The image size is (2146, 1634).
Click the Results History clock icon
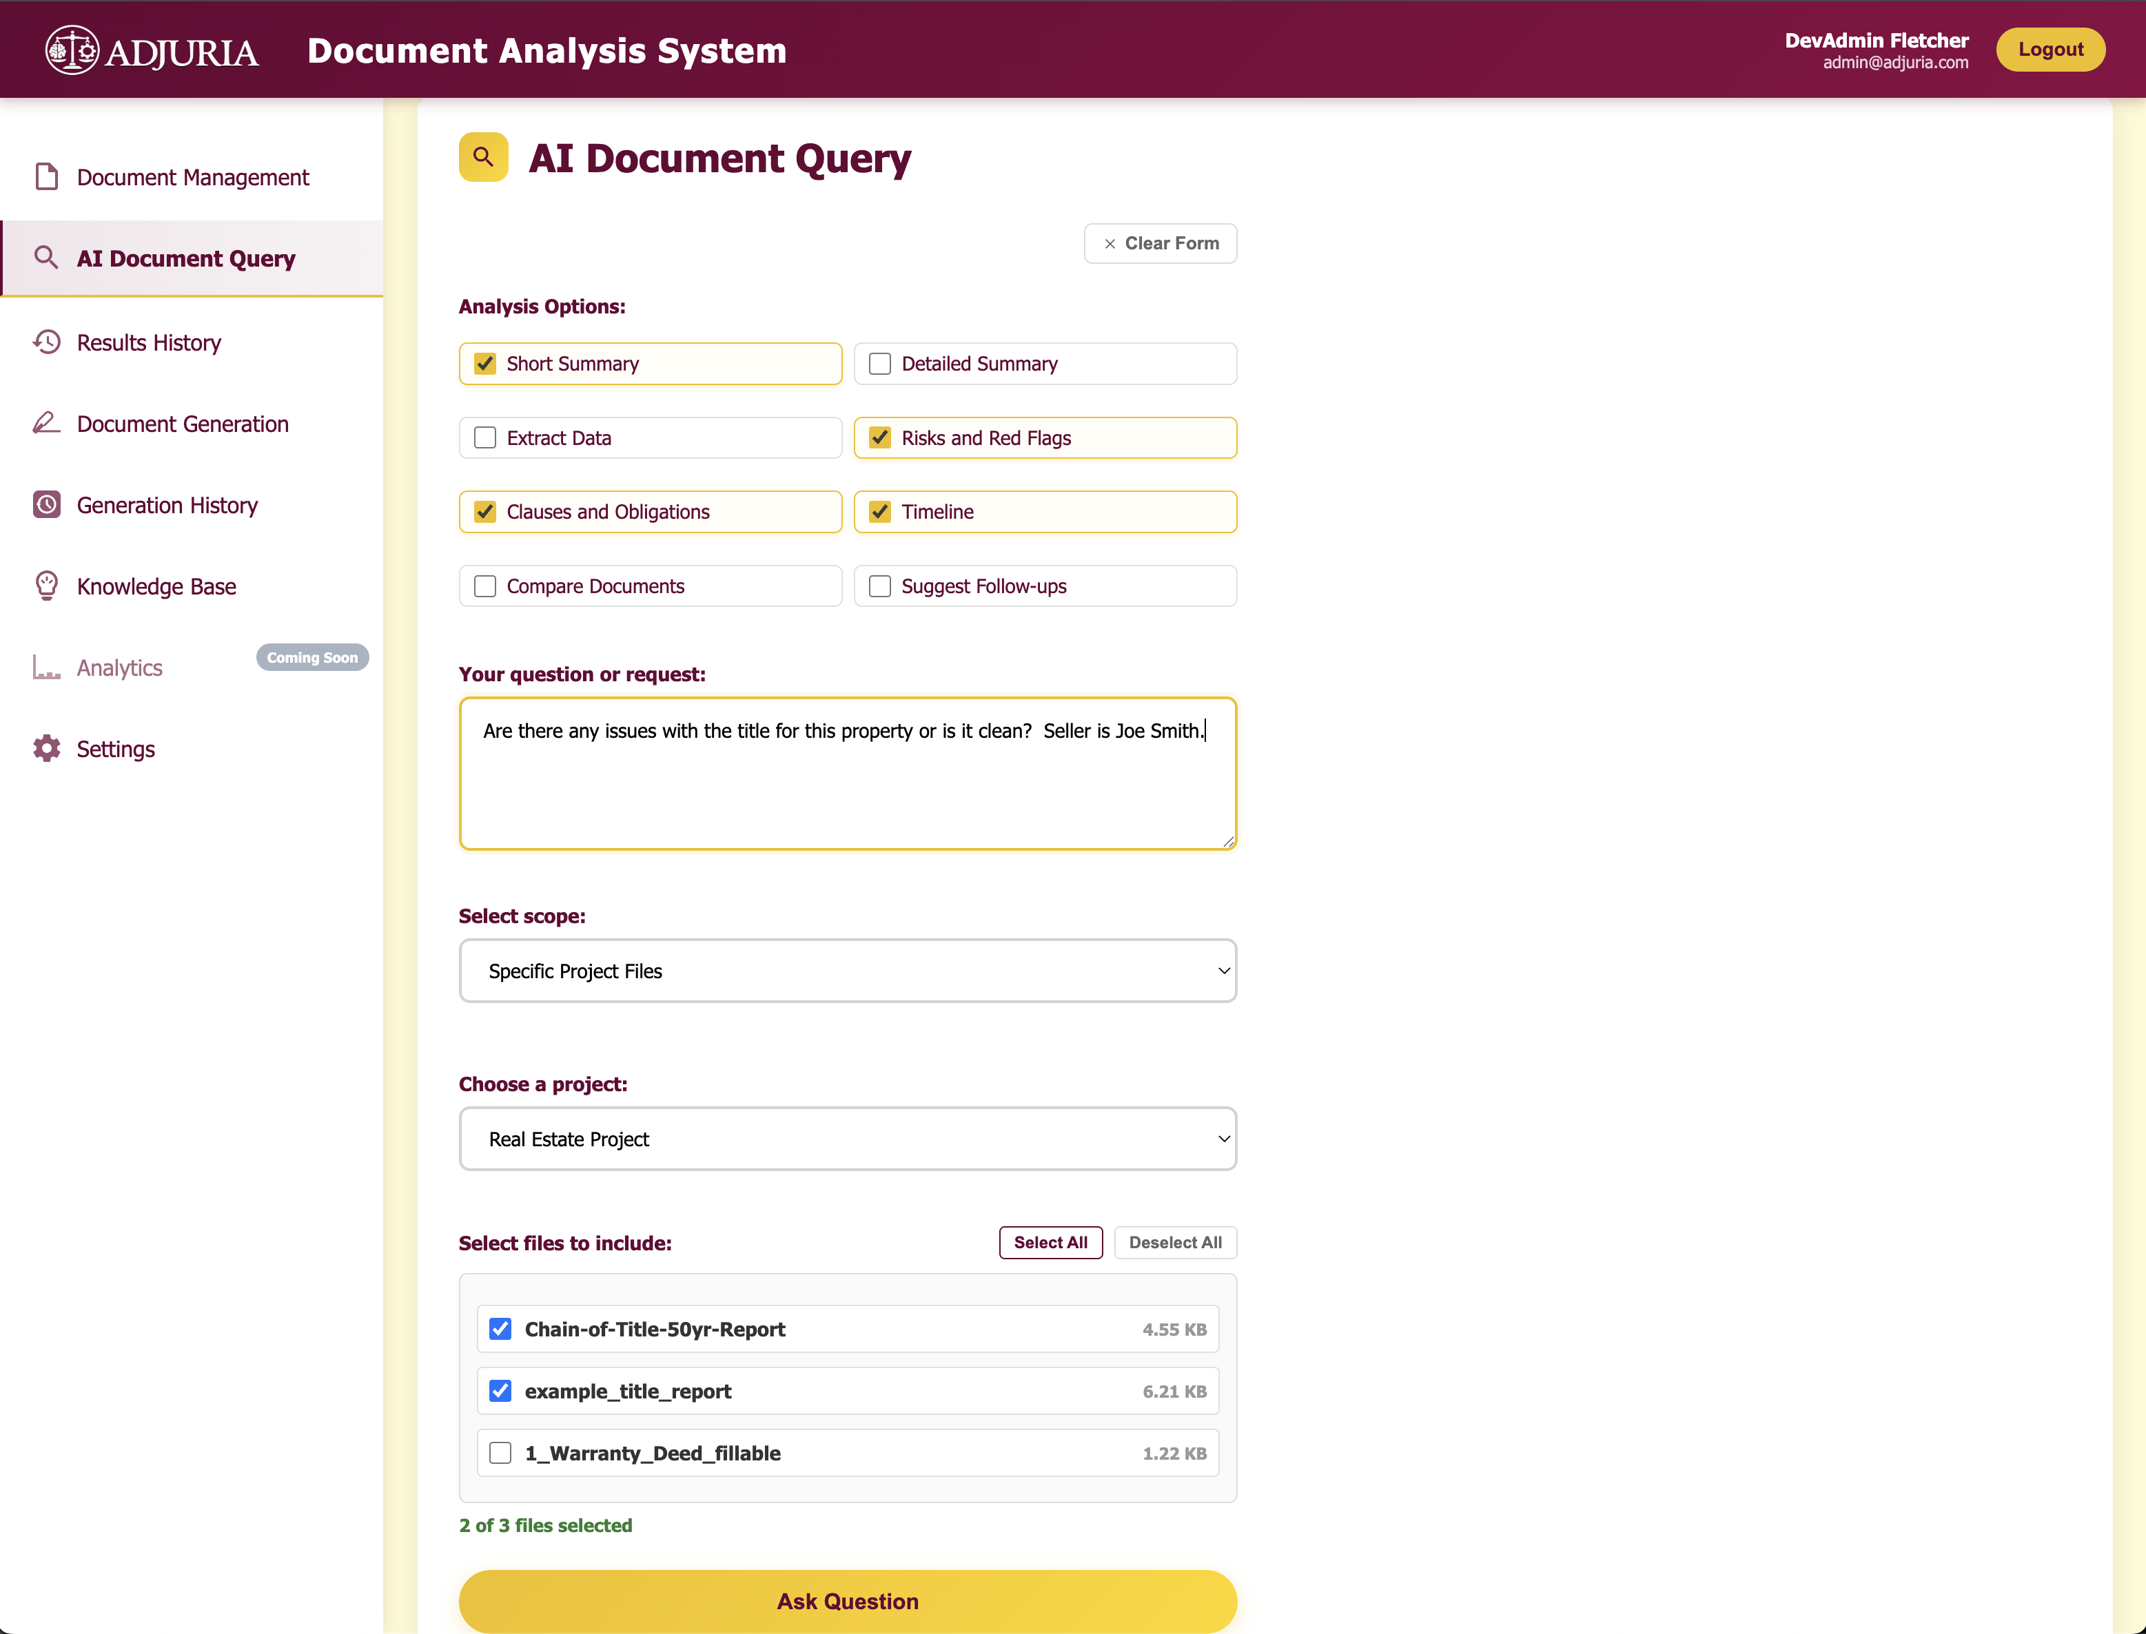pos(47,342)
